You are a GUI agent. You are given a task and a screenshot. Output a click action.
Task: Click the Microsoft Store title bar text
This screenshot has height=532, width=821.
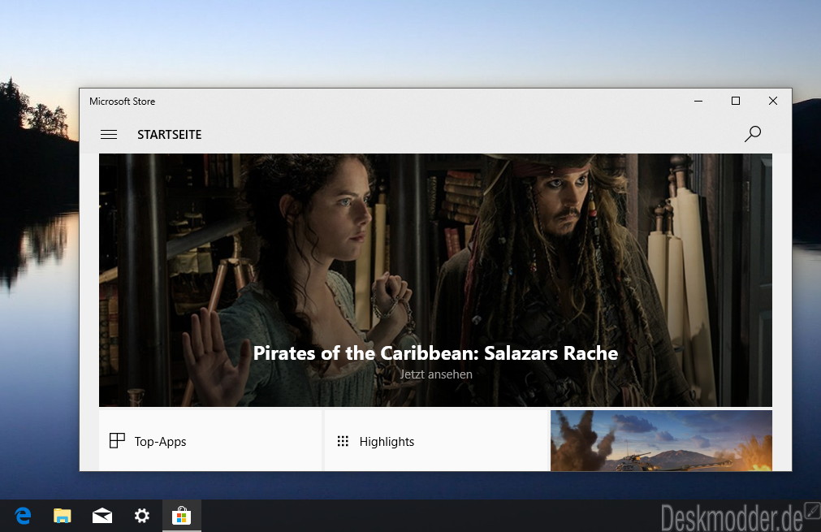coord(122,102)
